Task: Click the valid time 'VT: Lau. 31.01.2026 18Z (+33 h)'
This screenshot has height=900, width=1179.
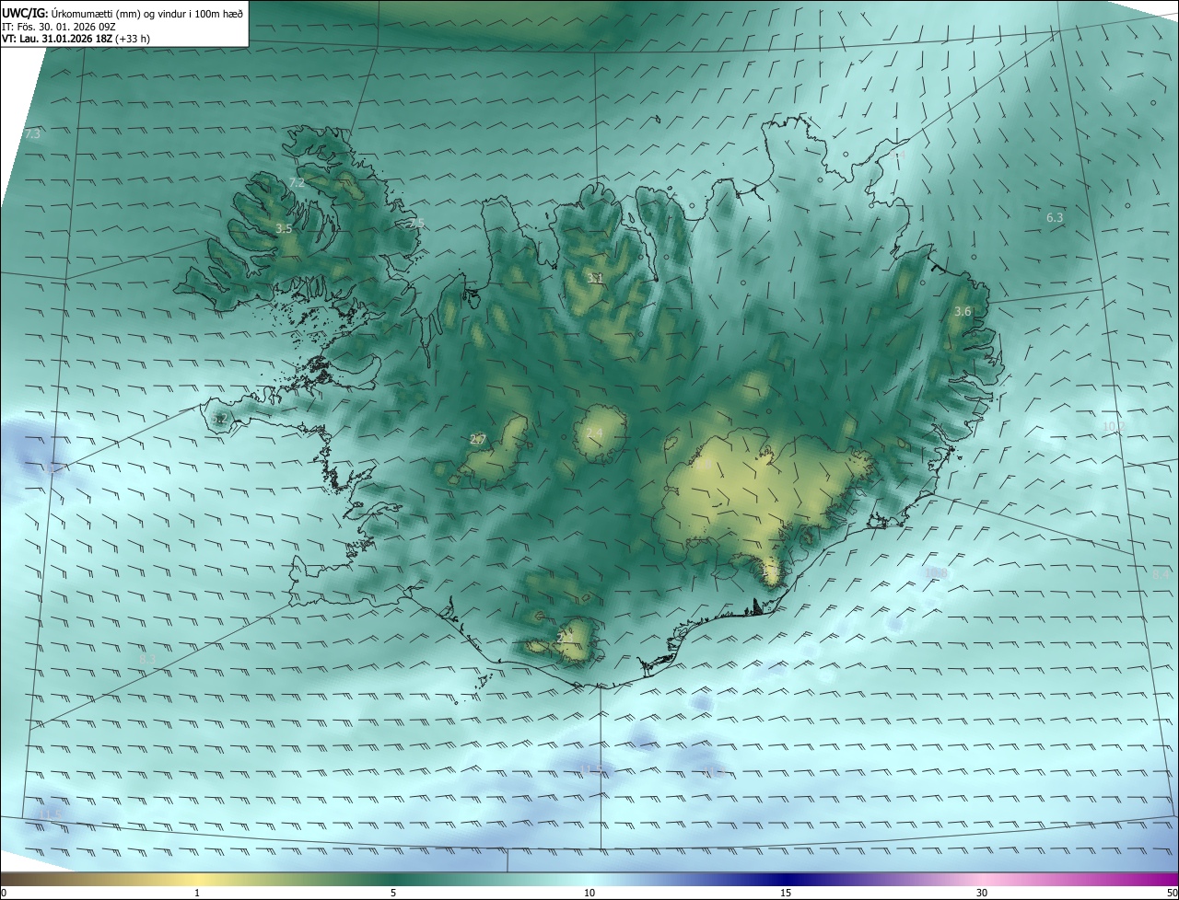Action: click(x=76, y=39)
